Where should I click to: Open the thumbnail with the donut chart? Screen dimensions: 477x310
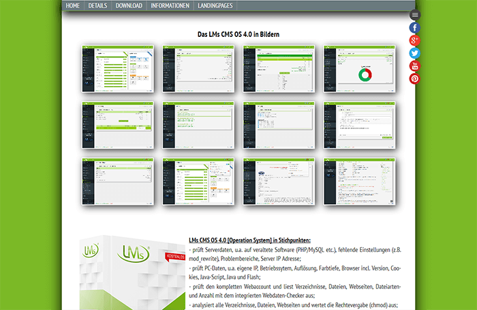(x=359, y=69)
